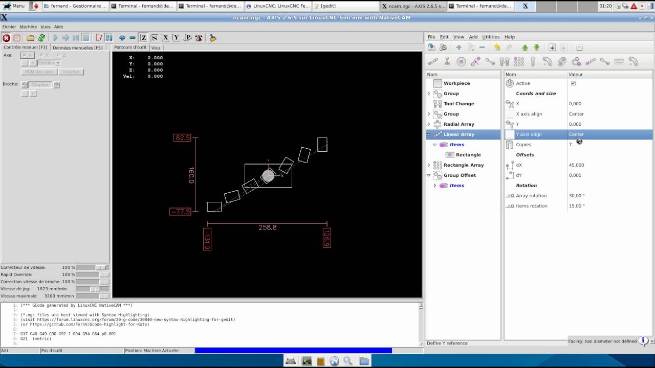Switch preview to X side view

pyautogui.click(x=165, y=38)
